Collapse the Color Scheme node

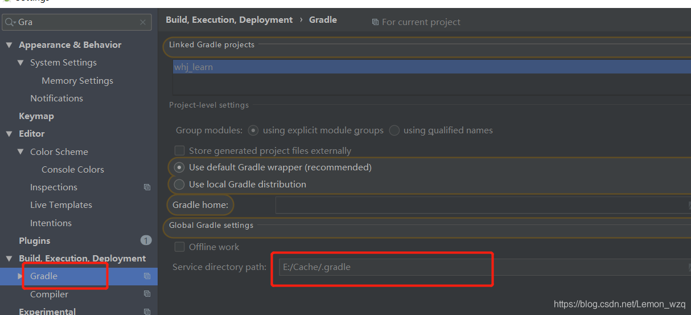click(x=20, y=152)
